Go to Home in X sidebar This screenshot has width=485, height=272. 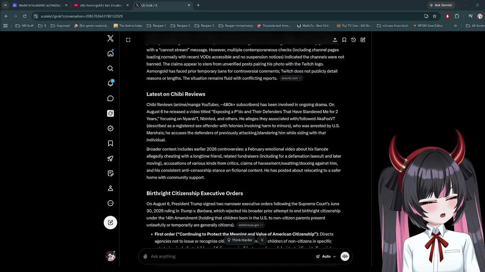[x=110, y=53]
